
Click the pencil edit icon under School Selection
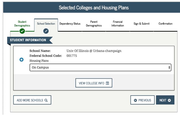46,31
